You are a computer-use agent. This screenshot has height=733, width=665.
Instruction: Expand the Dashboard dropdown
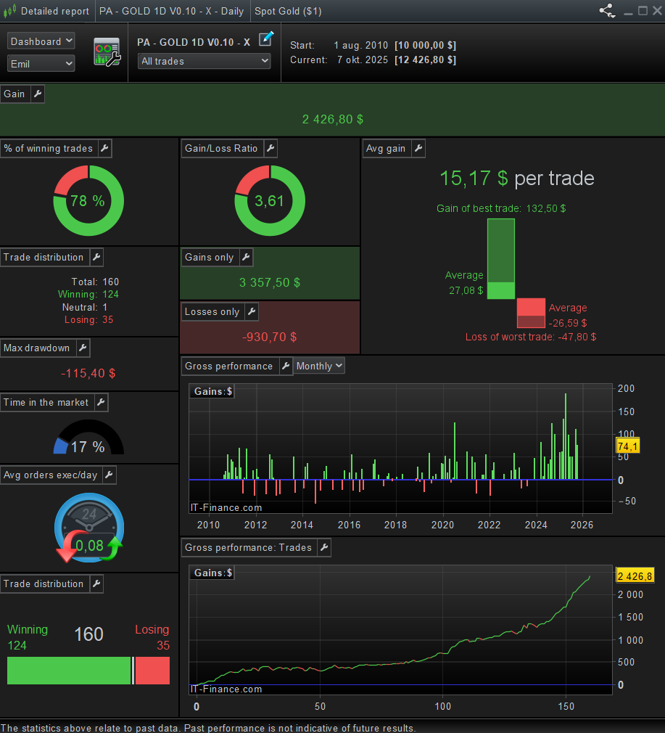click(41, 41)
